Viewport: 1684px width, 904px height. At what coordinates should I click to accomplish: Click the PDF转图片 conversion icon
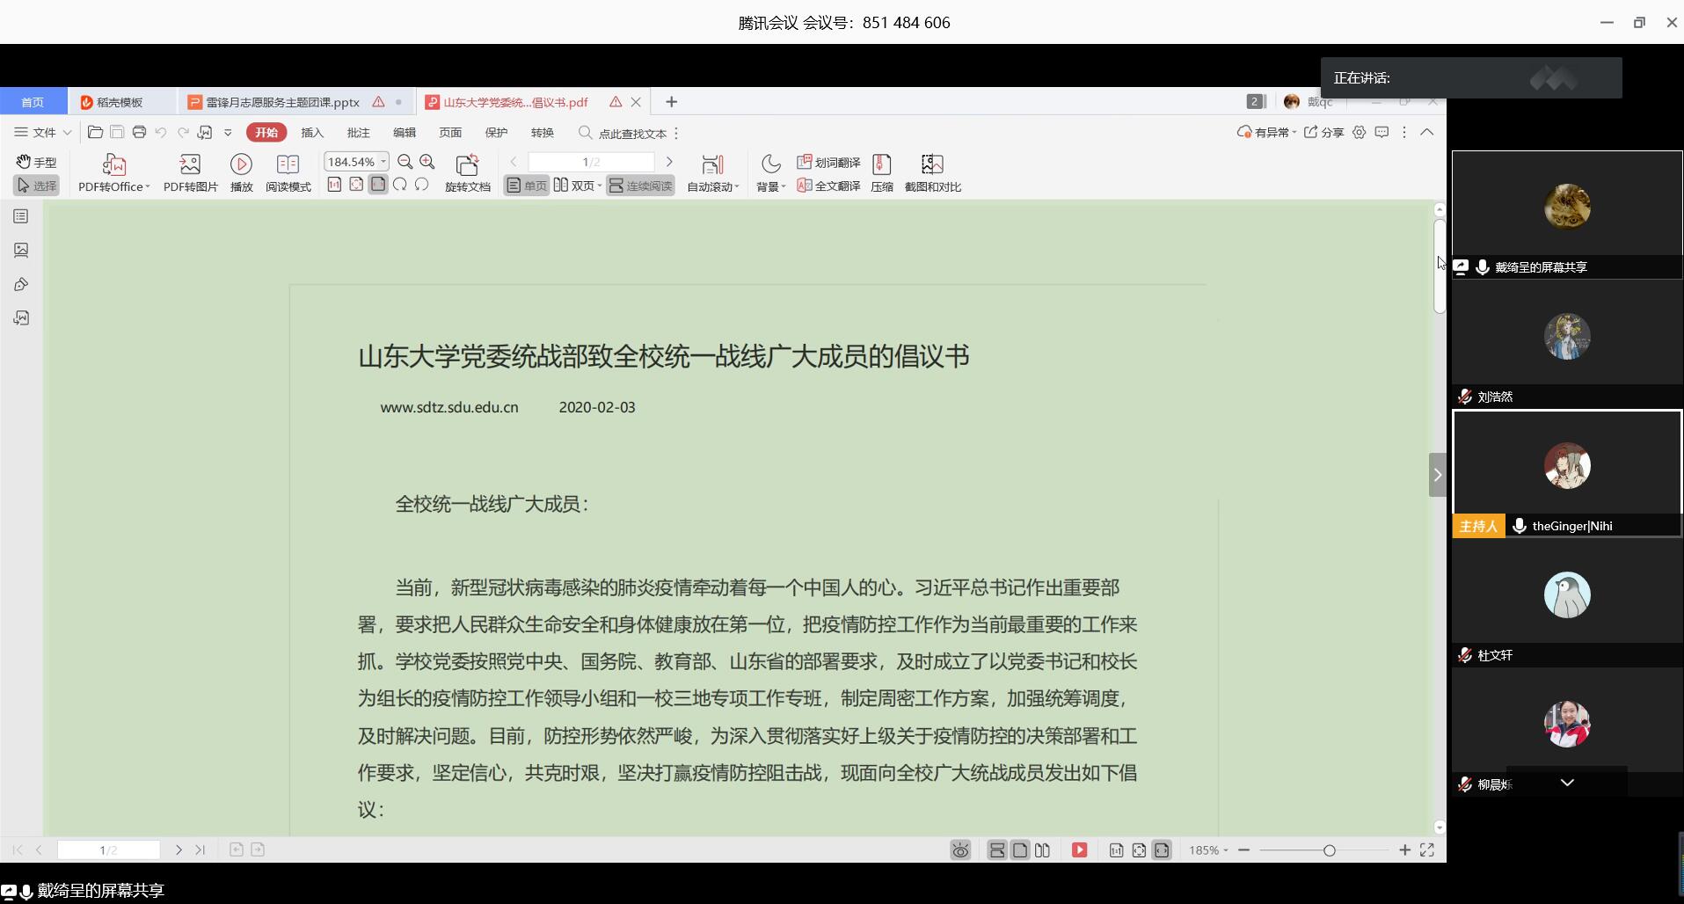click(190, 165)
